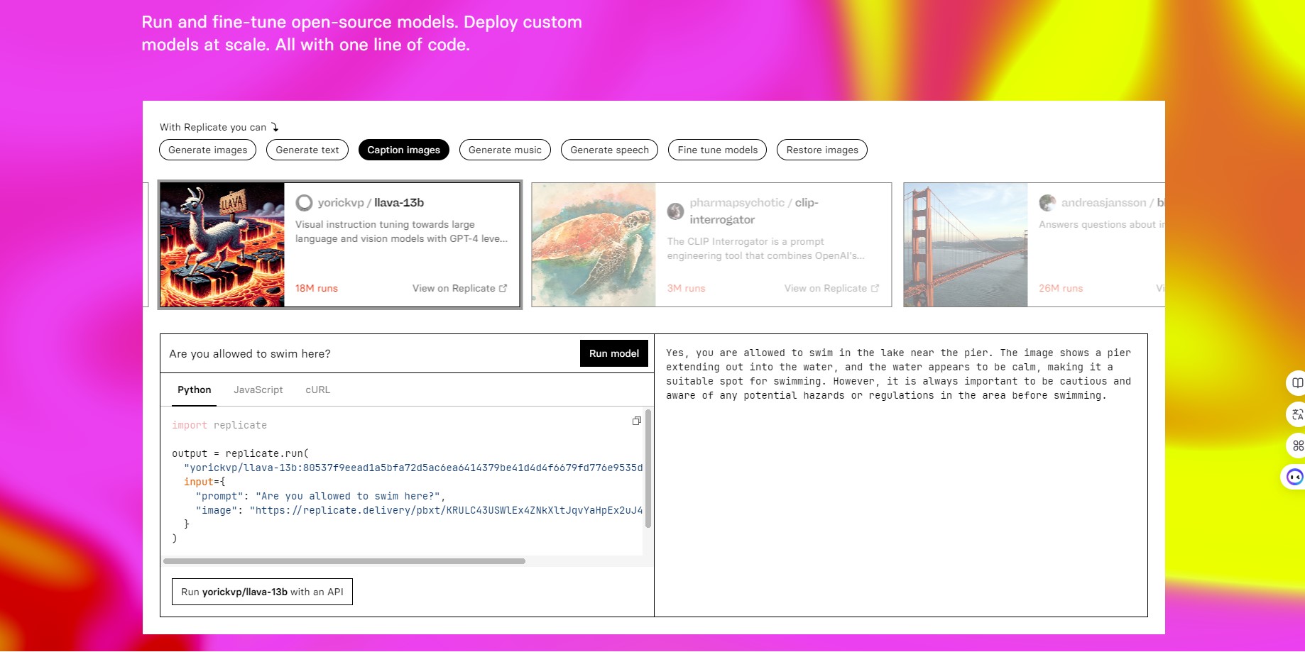
Task: Click the horizontal scrollbar under the code
Action: (x=344, y=561)
